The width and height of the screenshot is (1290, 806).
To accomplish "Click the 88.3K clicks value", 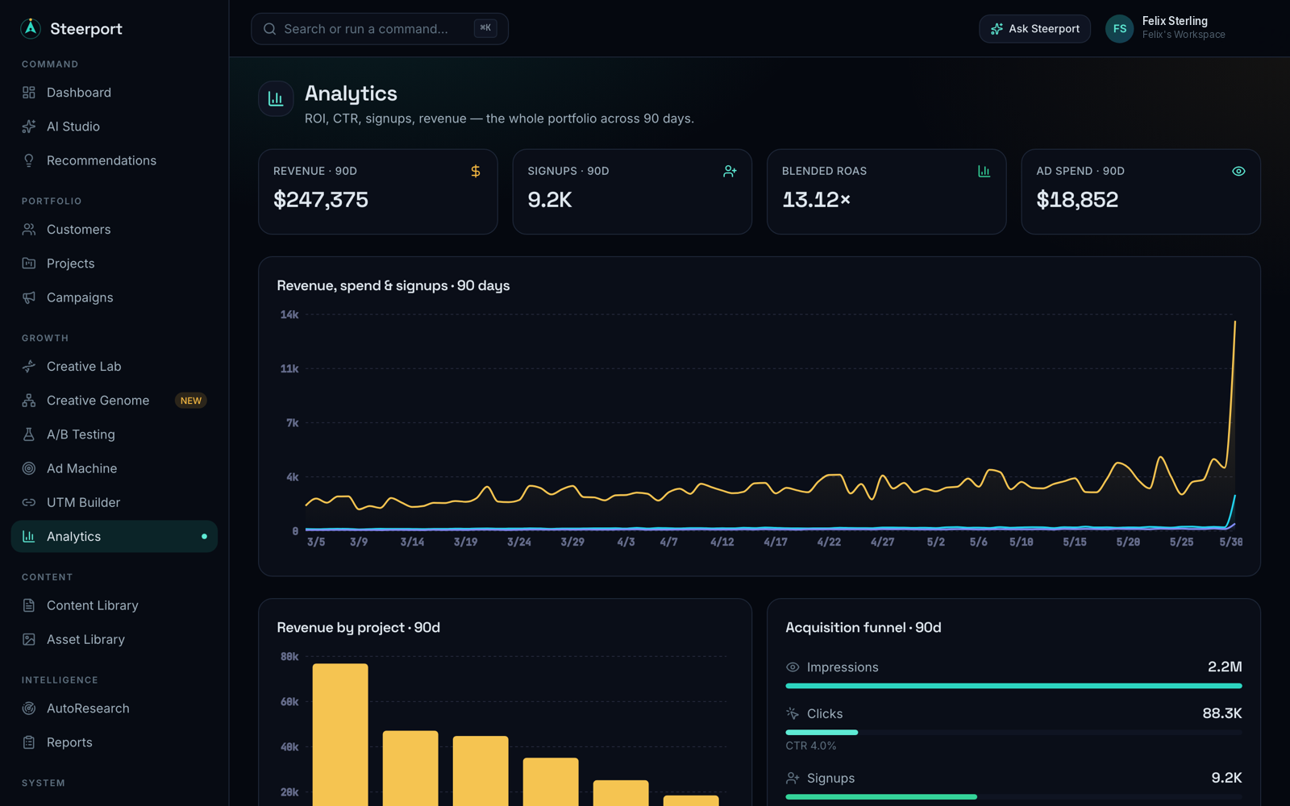I will click(x=1222, y=713).
